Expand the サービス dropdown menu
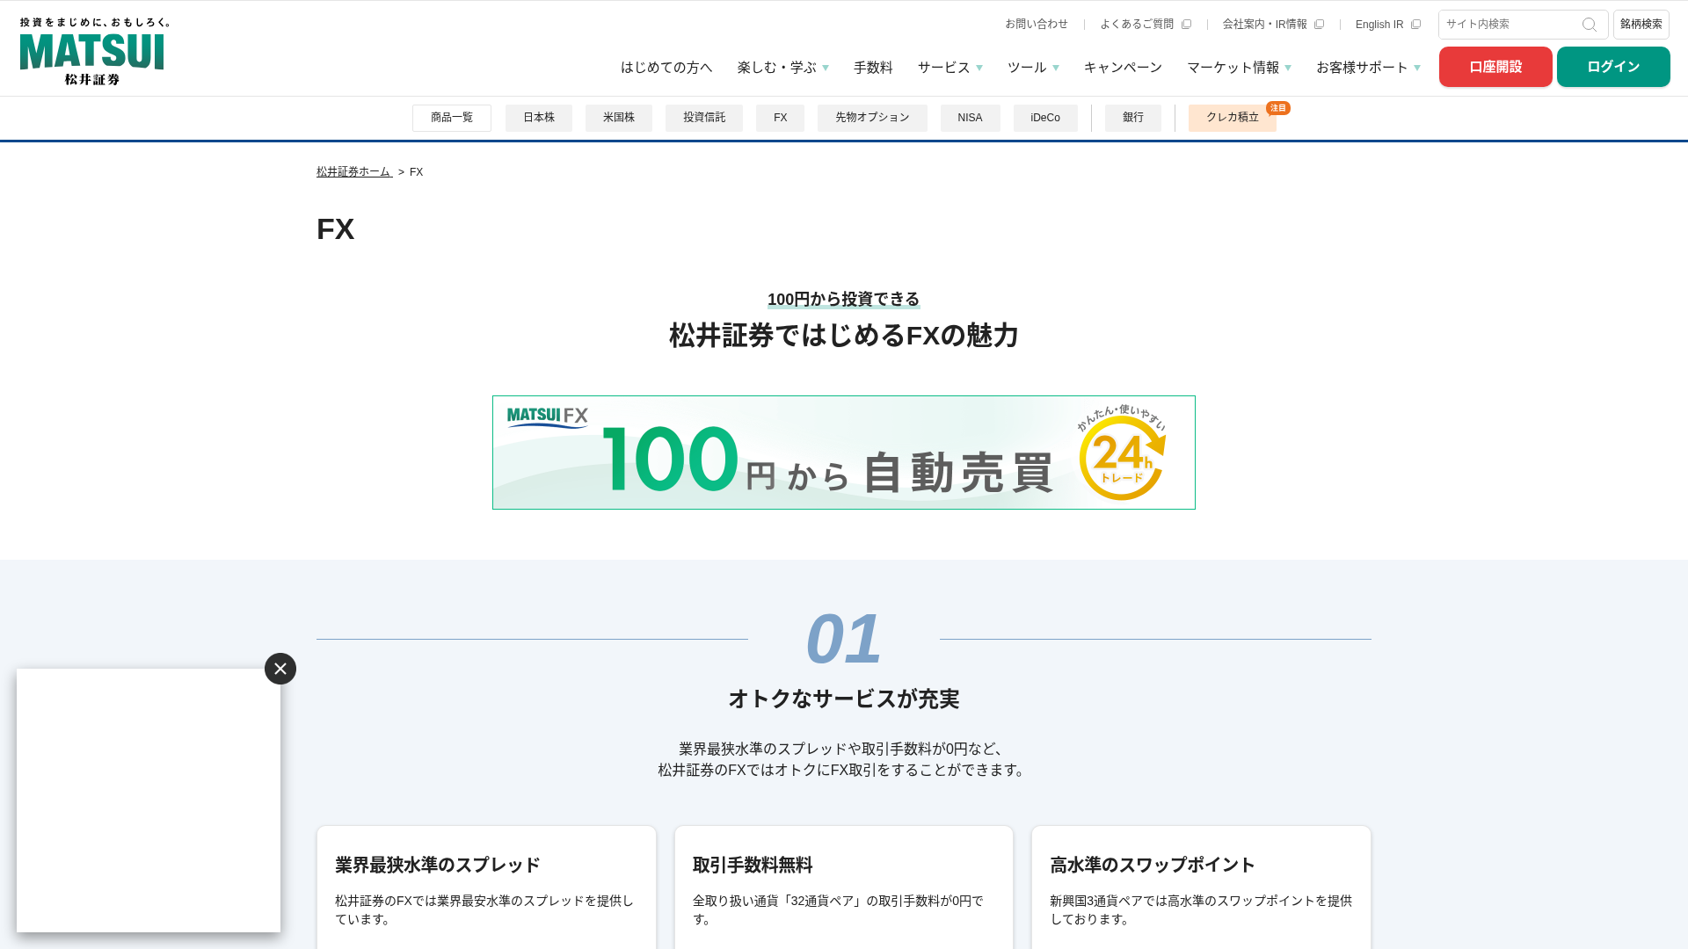Image resolution: width=1688 pixels, height=949 pixels. 950,68
